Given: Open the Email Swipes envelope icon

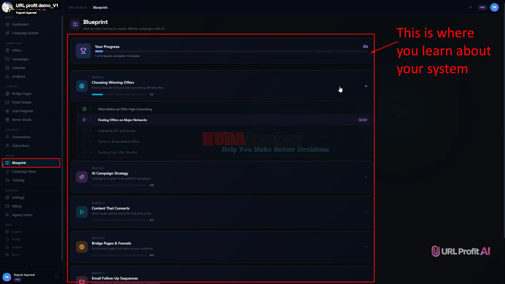Looking at the screenshot, I should [x=7, y=102].
